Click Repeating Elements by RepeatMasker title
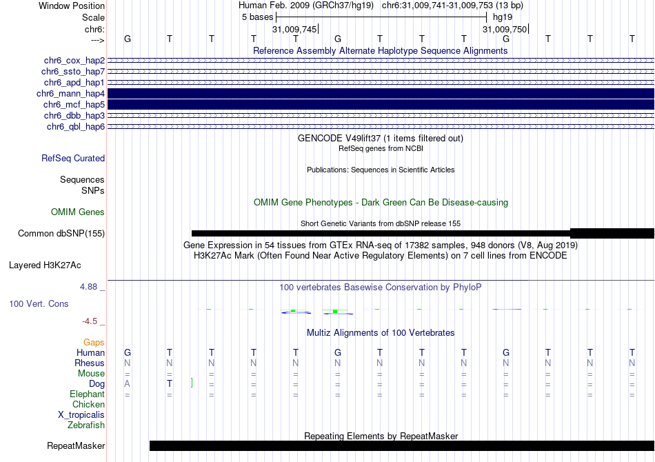655x462 pixels. point(381,436)
